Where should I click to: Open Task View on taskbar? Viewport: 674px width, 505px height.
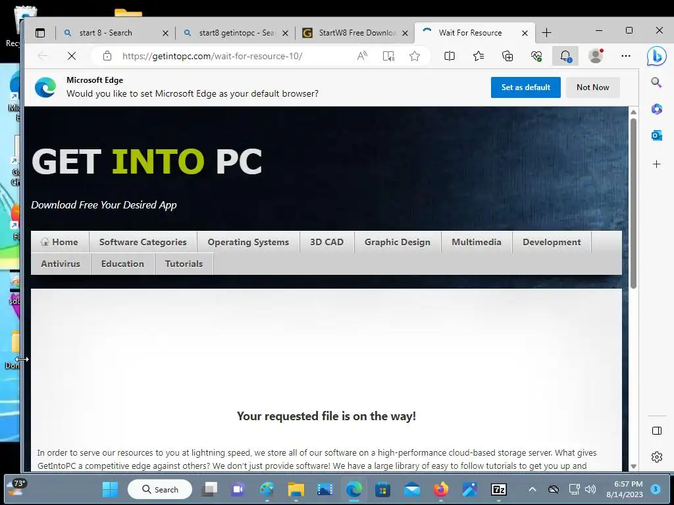210,489
